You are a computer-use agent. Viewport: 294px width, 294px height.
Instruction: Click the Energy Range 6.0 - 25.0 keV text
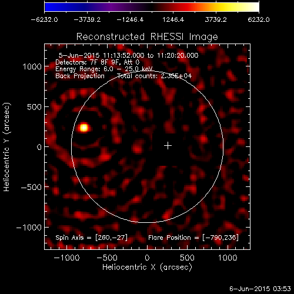pos(104,69)
